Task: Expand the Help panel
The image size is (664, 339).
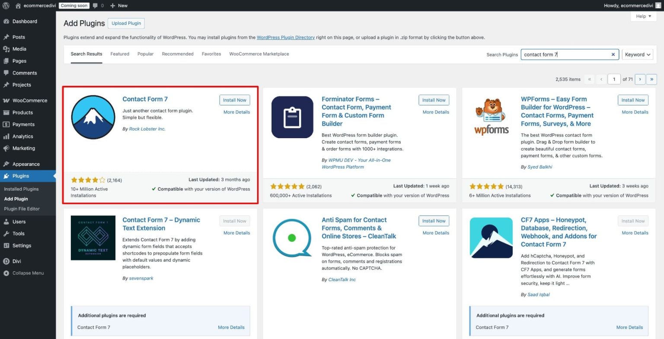Action: 643,16
